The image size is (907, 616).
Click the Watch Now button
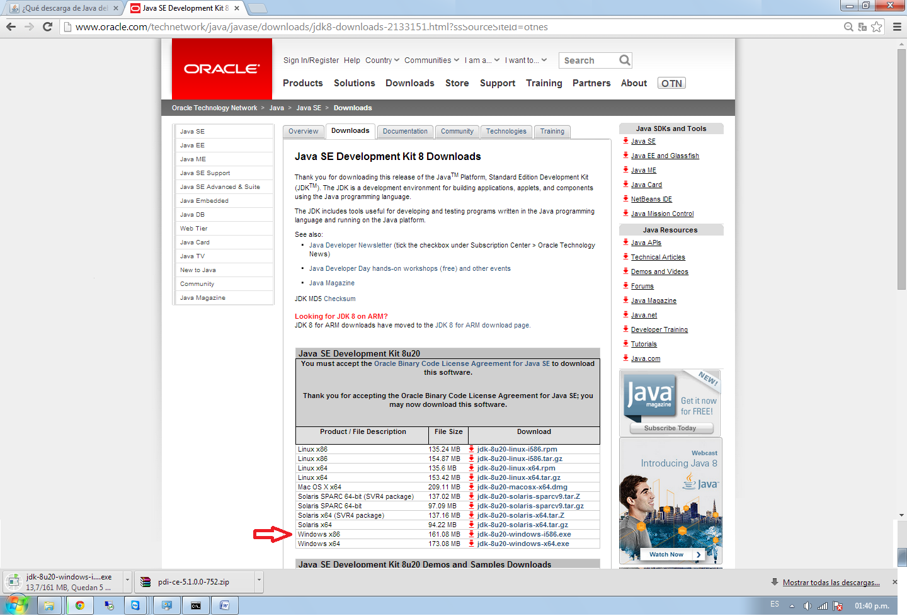[x=671, y=554]
